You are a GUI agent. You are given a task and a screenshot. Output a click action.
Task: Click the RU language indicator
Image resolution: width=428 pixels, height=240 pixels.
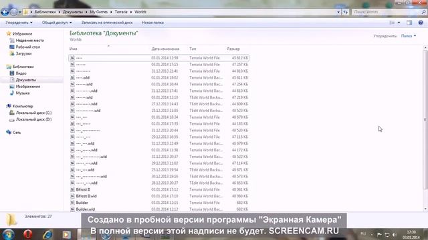(363, 234)
